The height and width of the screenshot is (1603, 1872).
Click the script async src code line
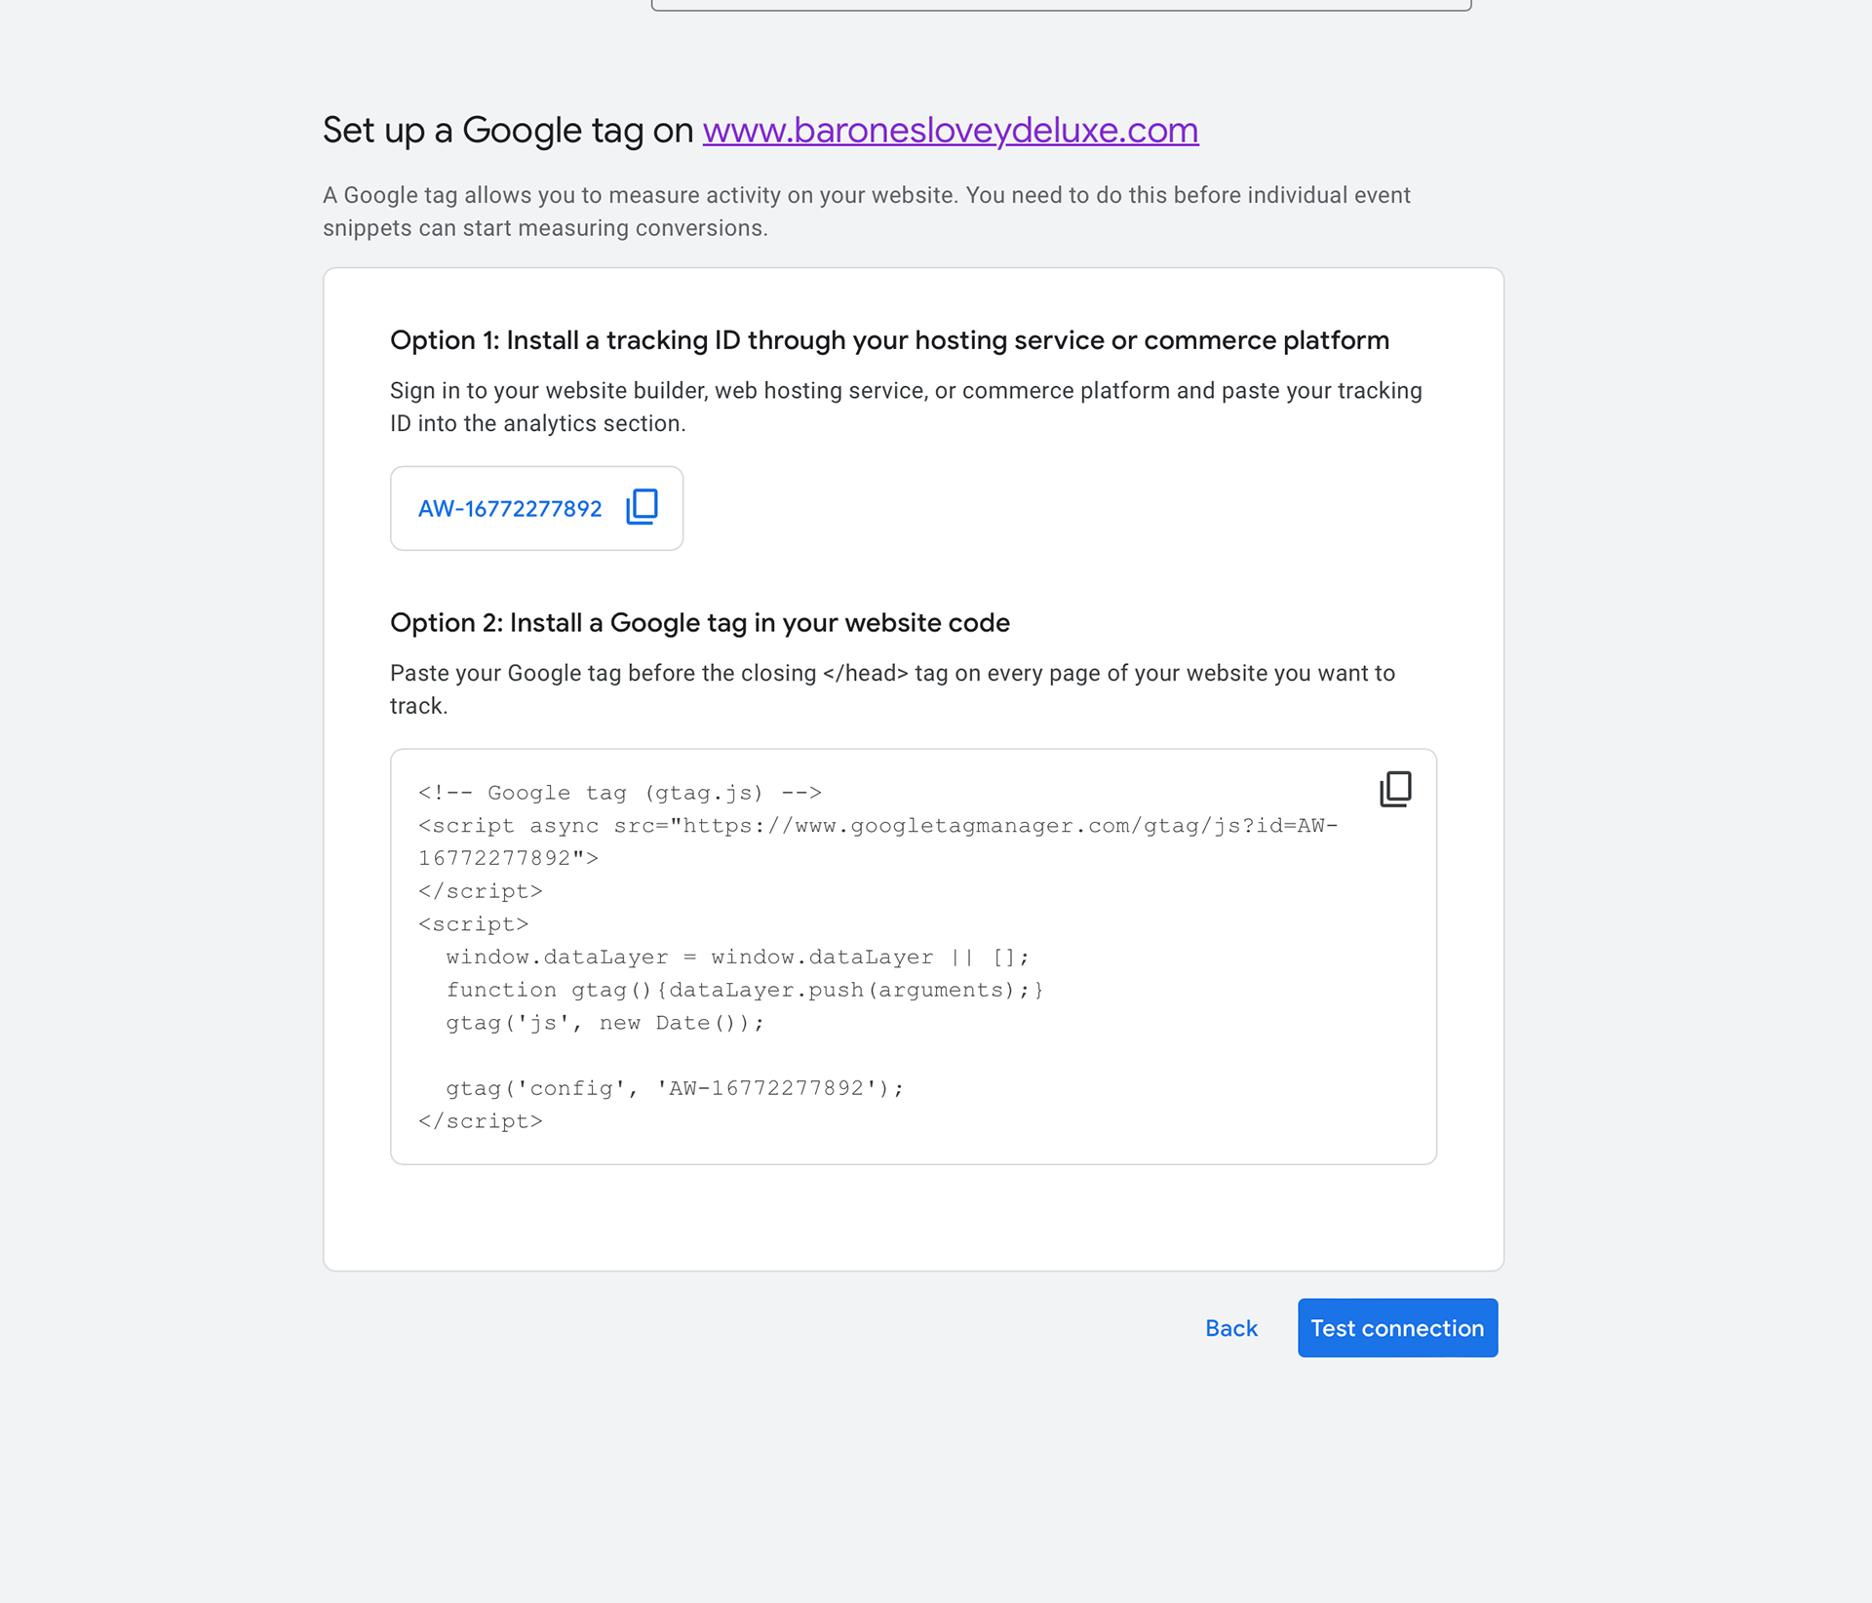pyautogui.click(x=877, y=826)
